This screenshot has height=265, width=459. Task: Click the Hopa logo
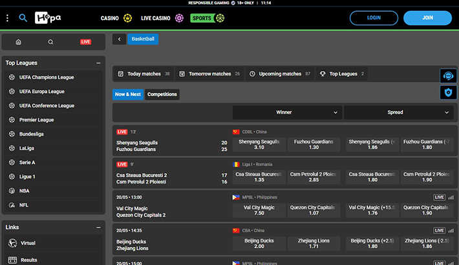click(x=48, y=18)
